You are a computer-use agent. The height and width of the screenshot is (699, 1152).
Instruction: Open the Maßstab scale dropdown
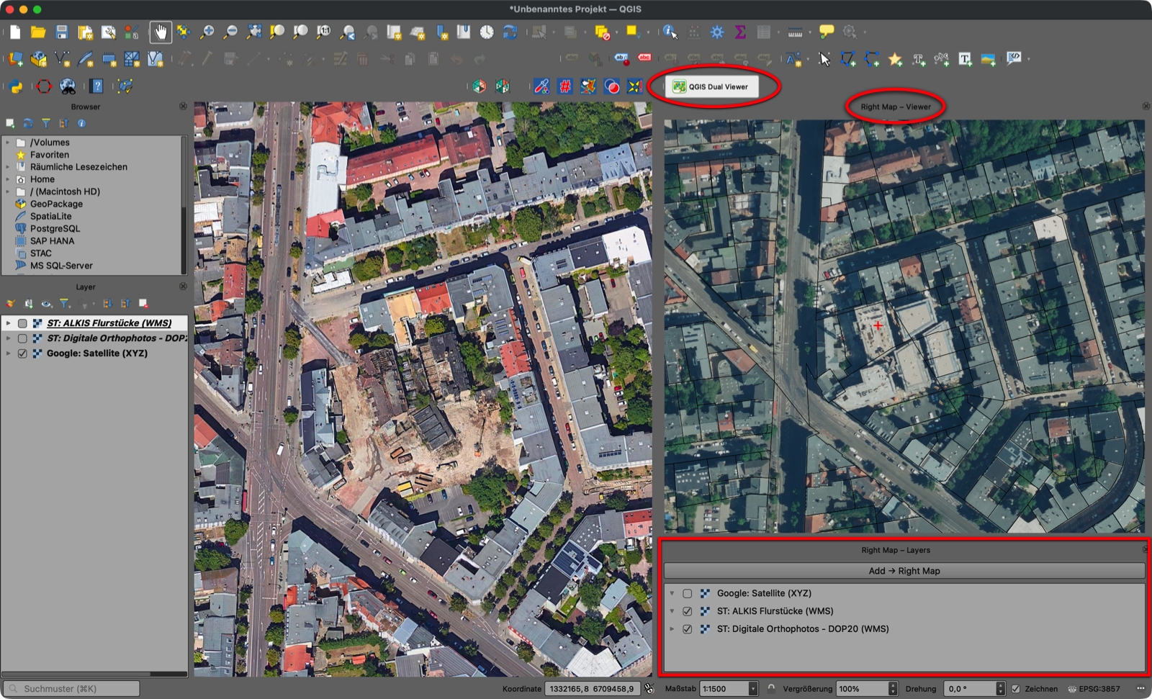point(752,689)
